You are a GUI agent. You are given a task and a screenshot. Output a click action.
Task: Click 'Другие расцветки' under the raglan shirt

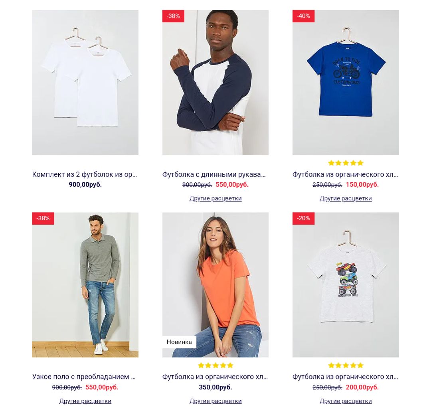tap(215, 198)
